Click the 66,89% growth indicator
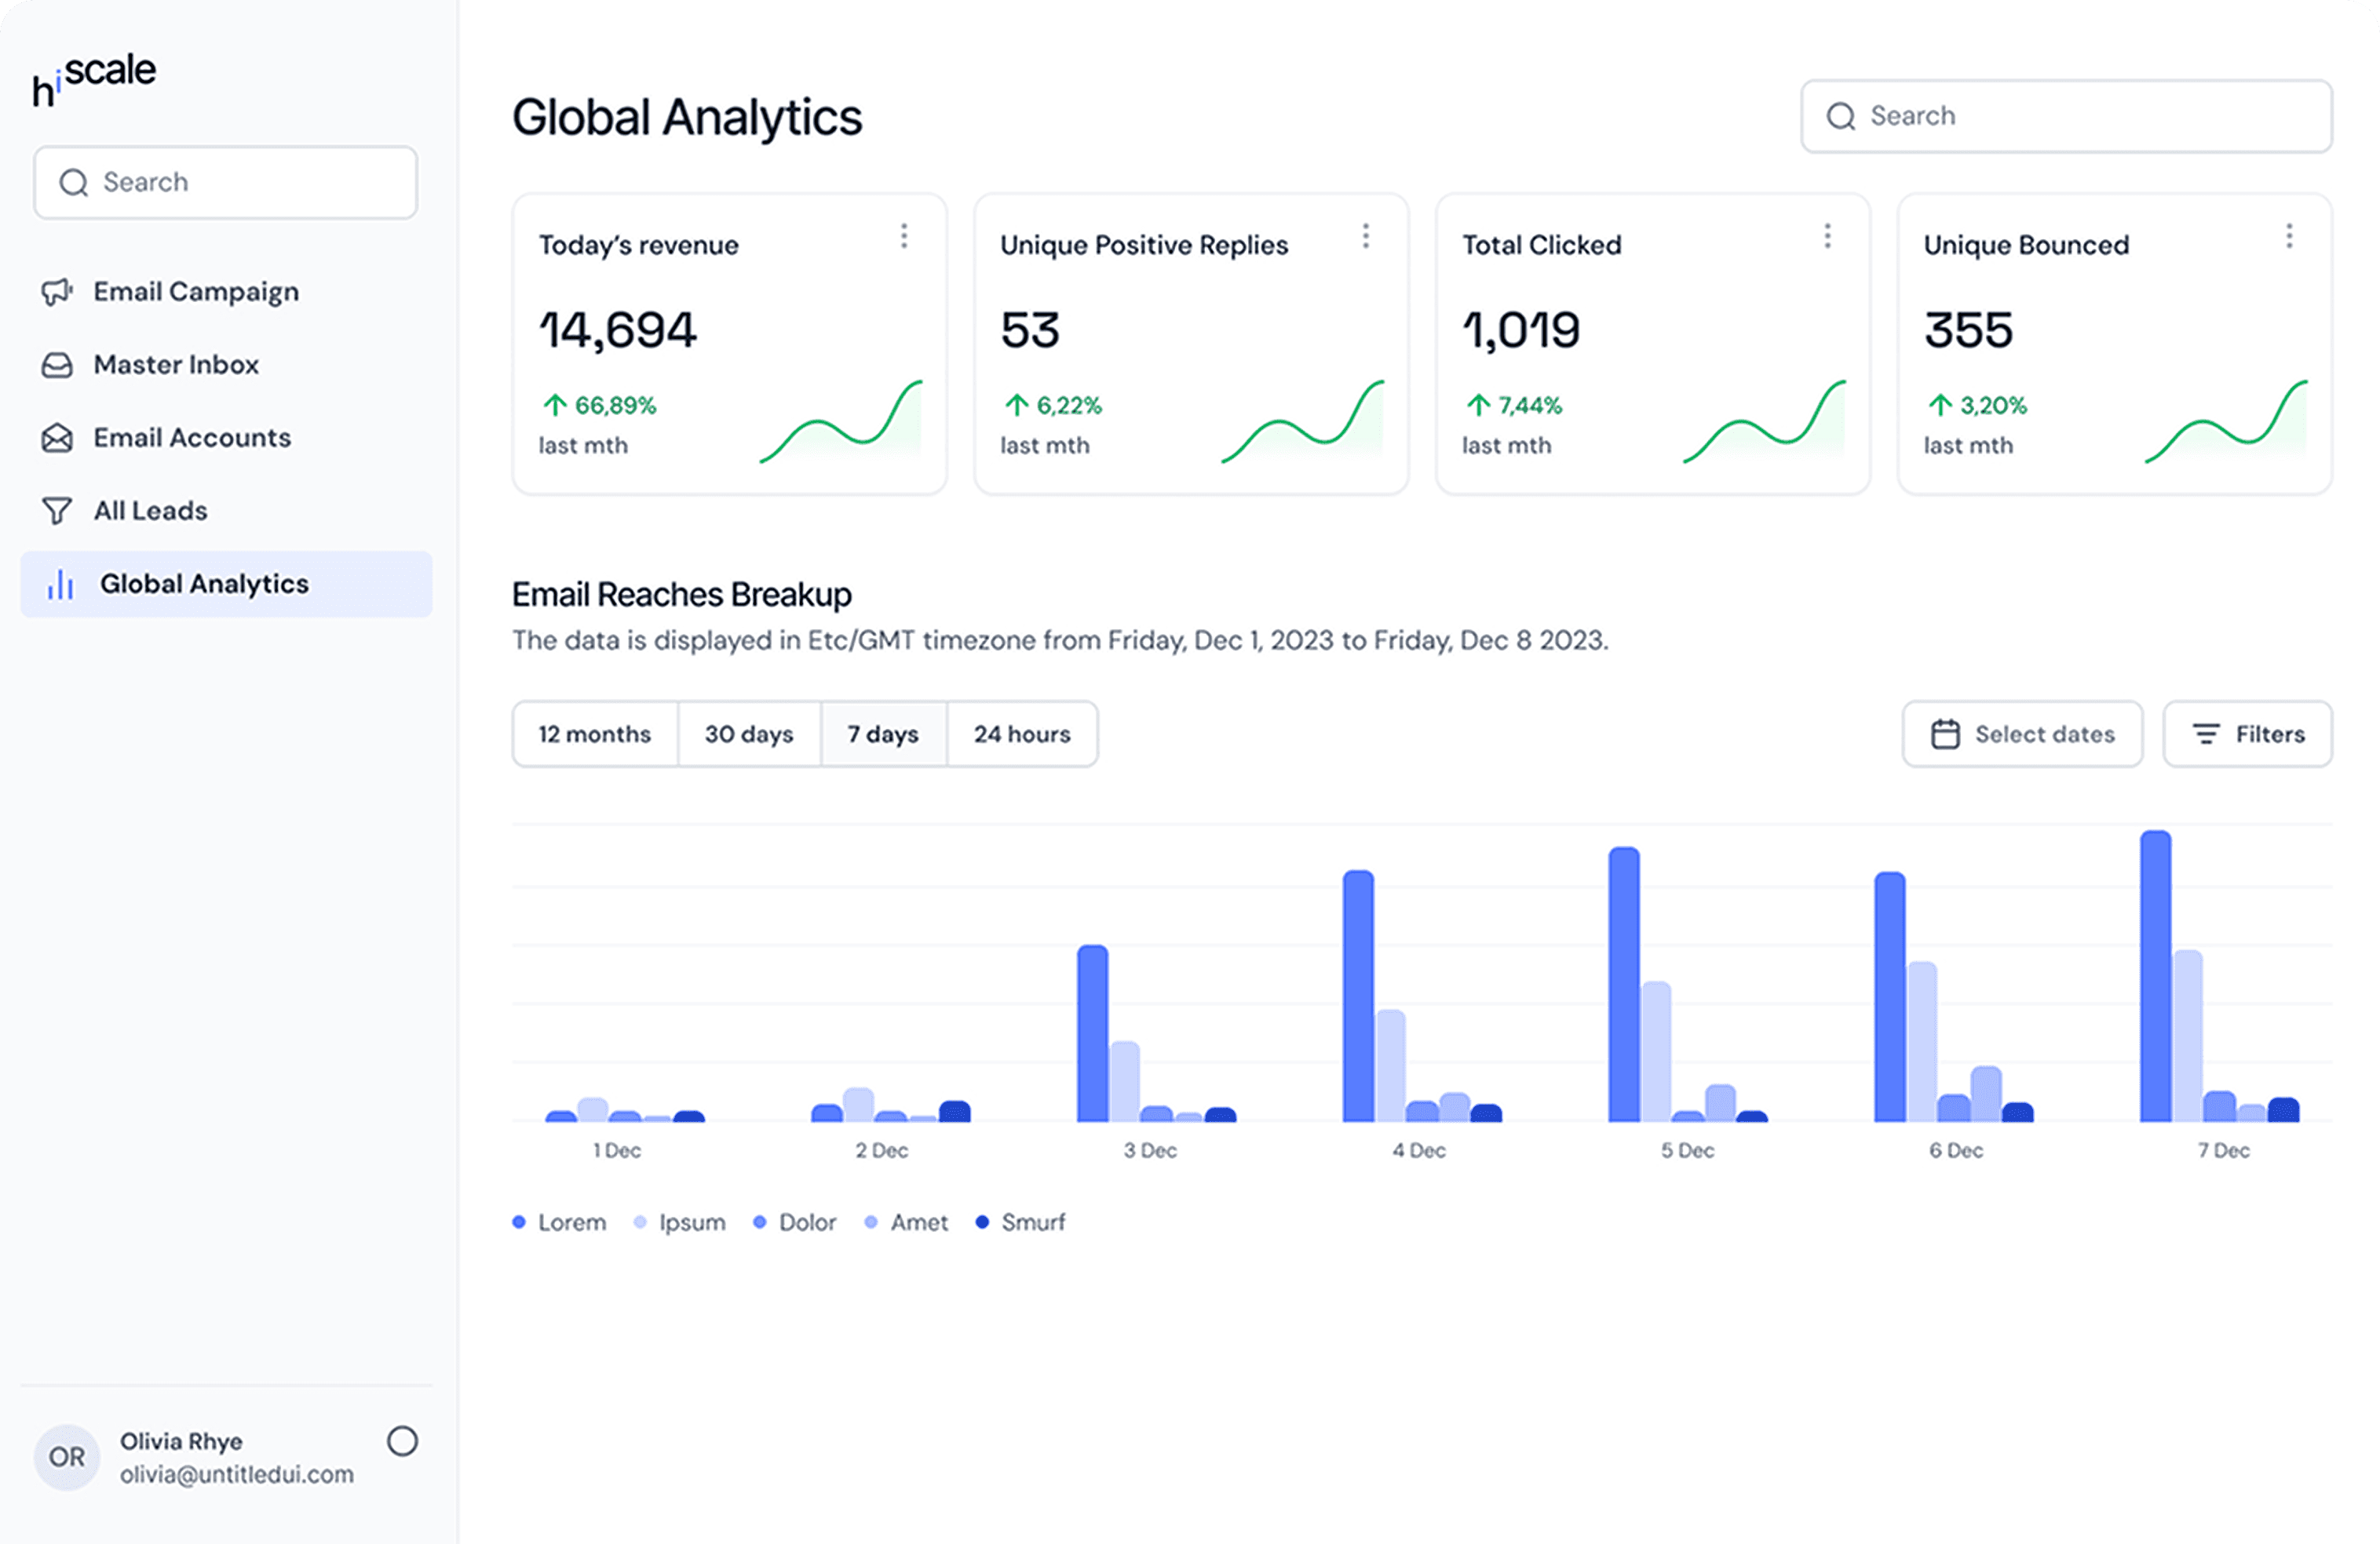The height and width of the screenshot is (1544, 2380). [x=599, y=406]
